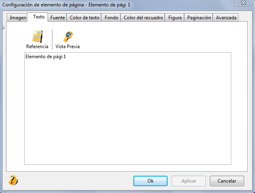Dismiss the dialog with Cancelar
The width and height of the screenshot is (255, 193).
227,181
